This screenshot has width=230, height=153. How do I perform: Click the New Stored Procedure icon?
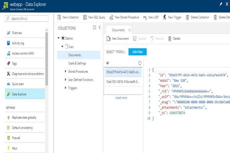[111, 17]
